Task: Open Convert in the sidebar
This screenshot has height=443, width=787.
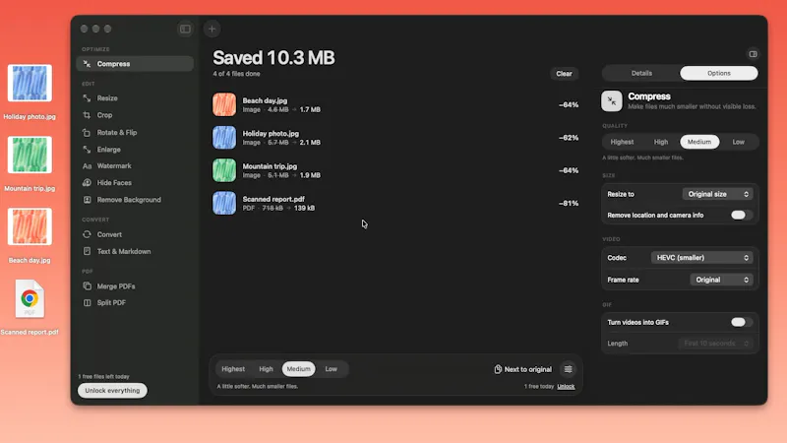Action: point(135,234)
